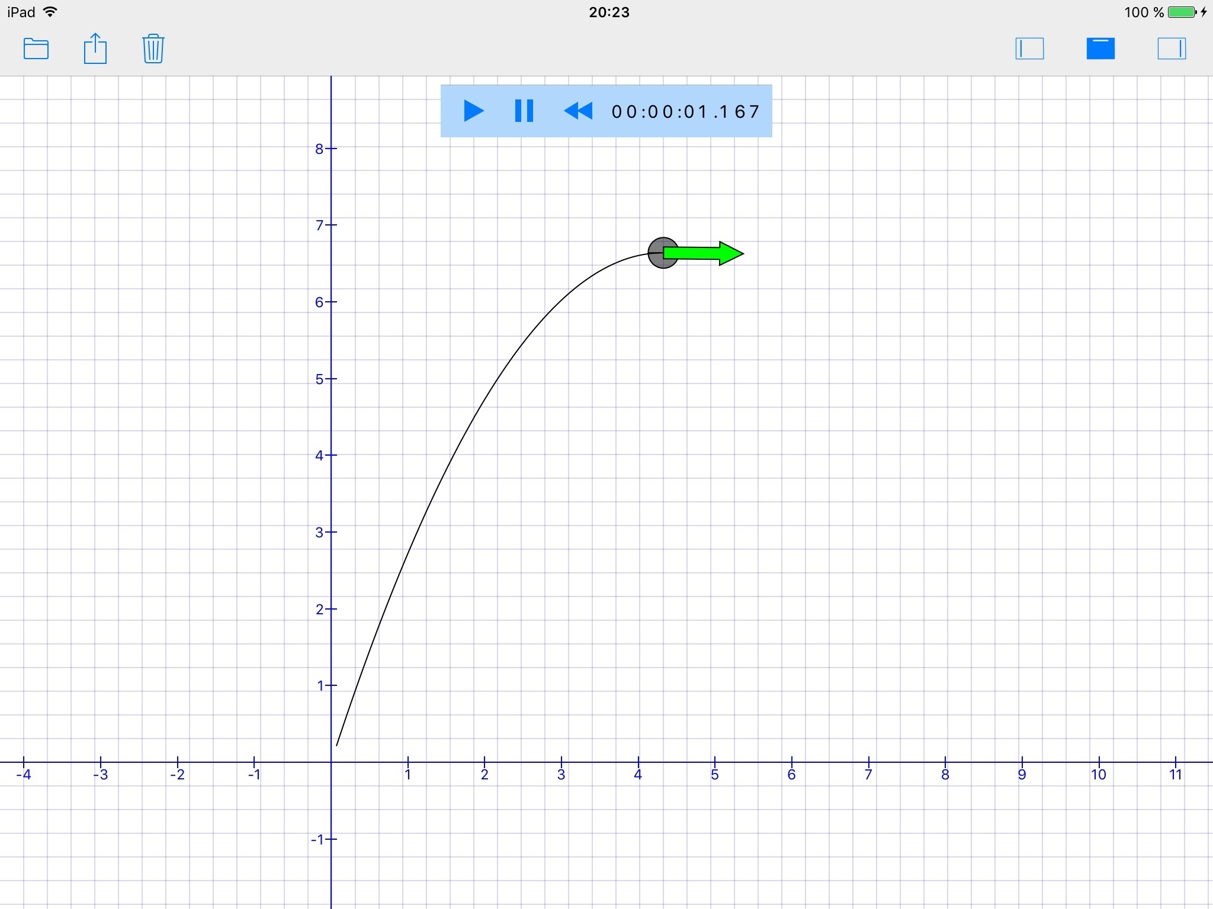Toggle the top playback panel
The height and width of the screenshot is (909, 1213).
click(x=1100, y=49)
